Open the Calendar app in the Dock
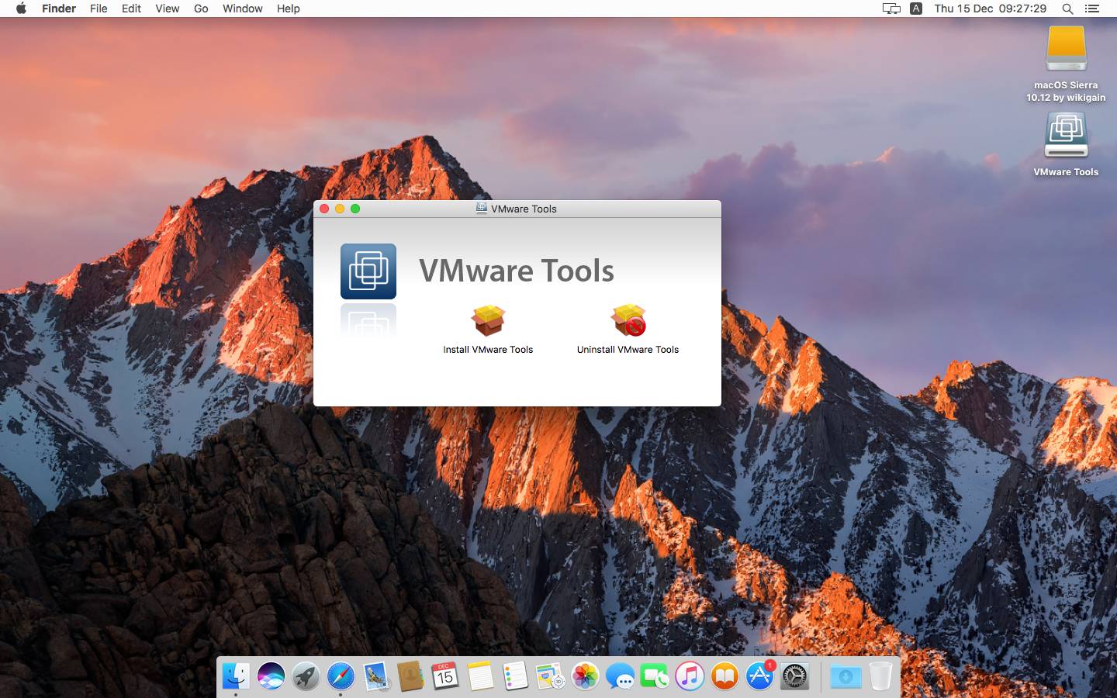 [445, 676]
